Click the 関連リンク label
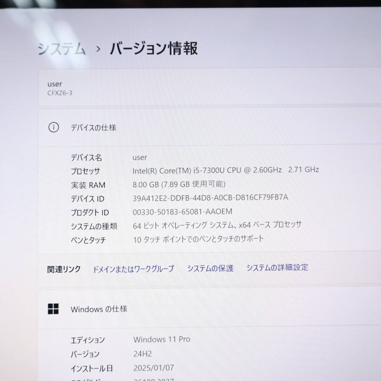The image size is (381, 381). click(64, 270)
